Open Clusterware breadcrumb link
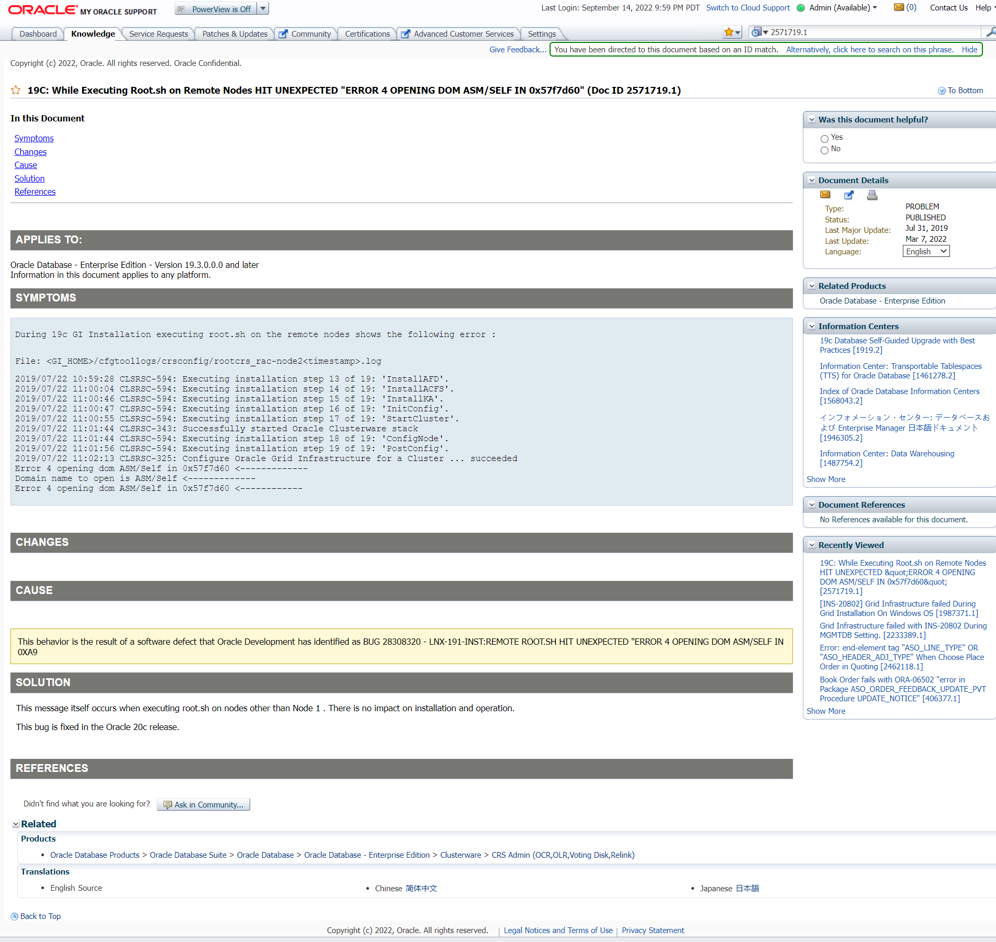Viewport: 996px width, 942px height. 461,855
